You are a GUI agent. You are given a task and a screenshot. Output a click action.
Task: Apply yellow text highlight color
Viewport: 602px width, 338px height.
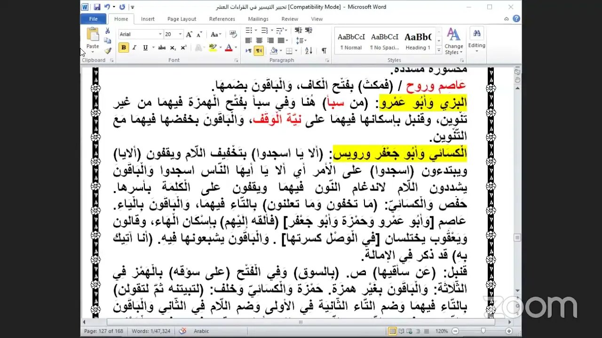[x=212, y=47]
